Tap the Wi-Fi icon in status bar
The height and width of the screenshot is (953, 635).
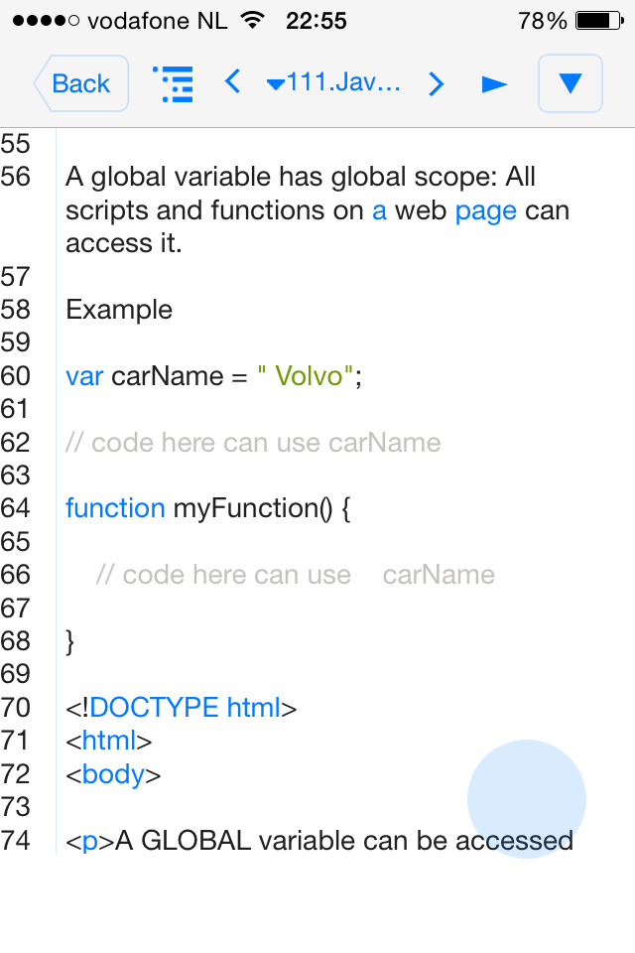click(x=252, y=20)
